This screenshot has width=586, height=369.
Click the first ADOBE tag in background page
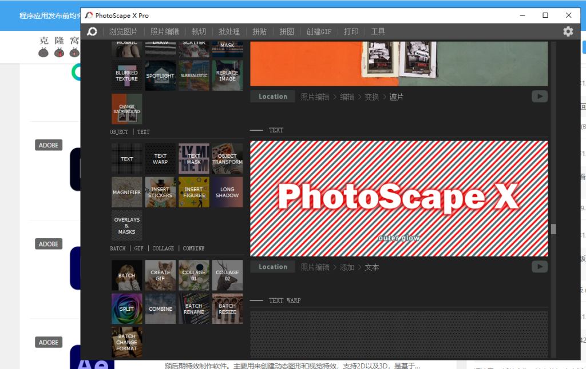point(49,145)
